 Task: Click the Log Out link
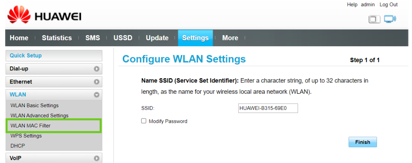pos(389,4)
